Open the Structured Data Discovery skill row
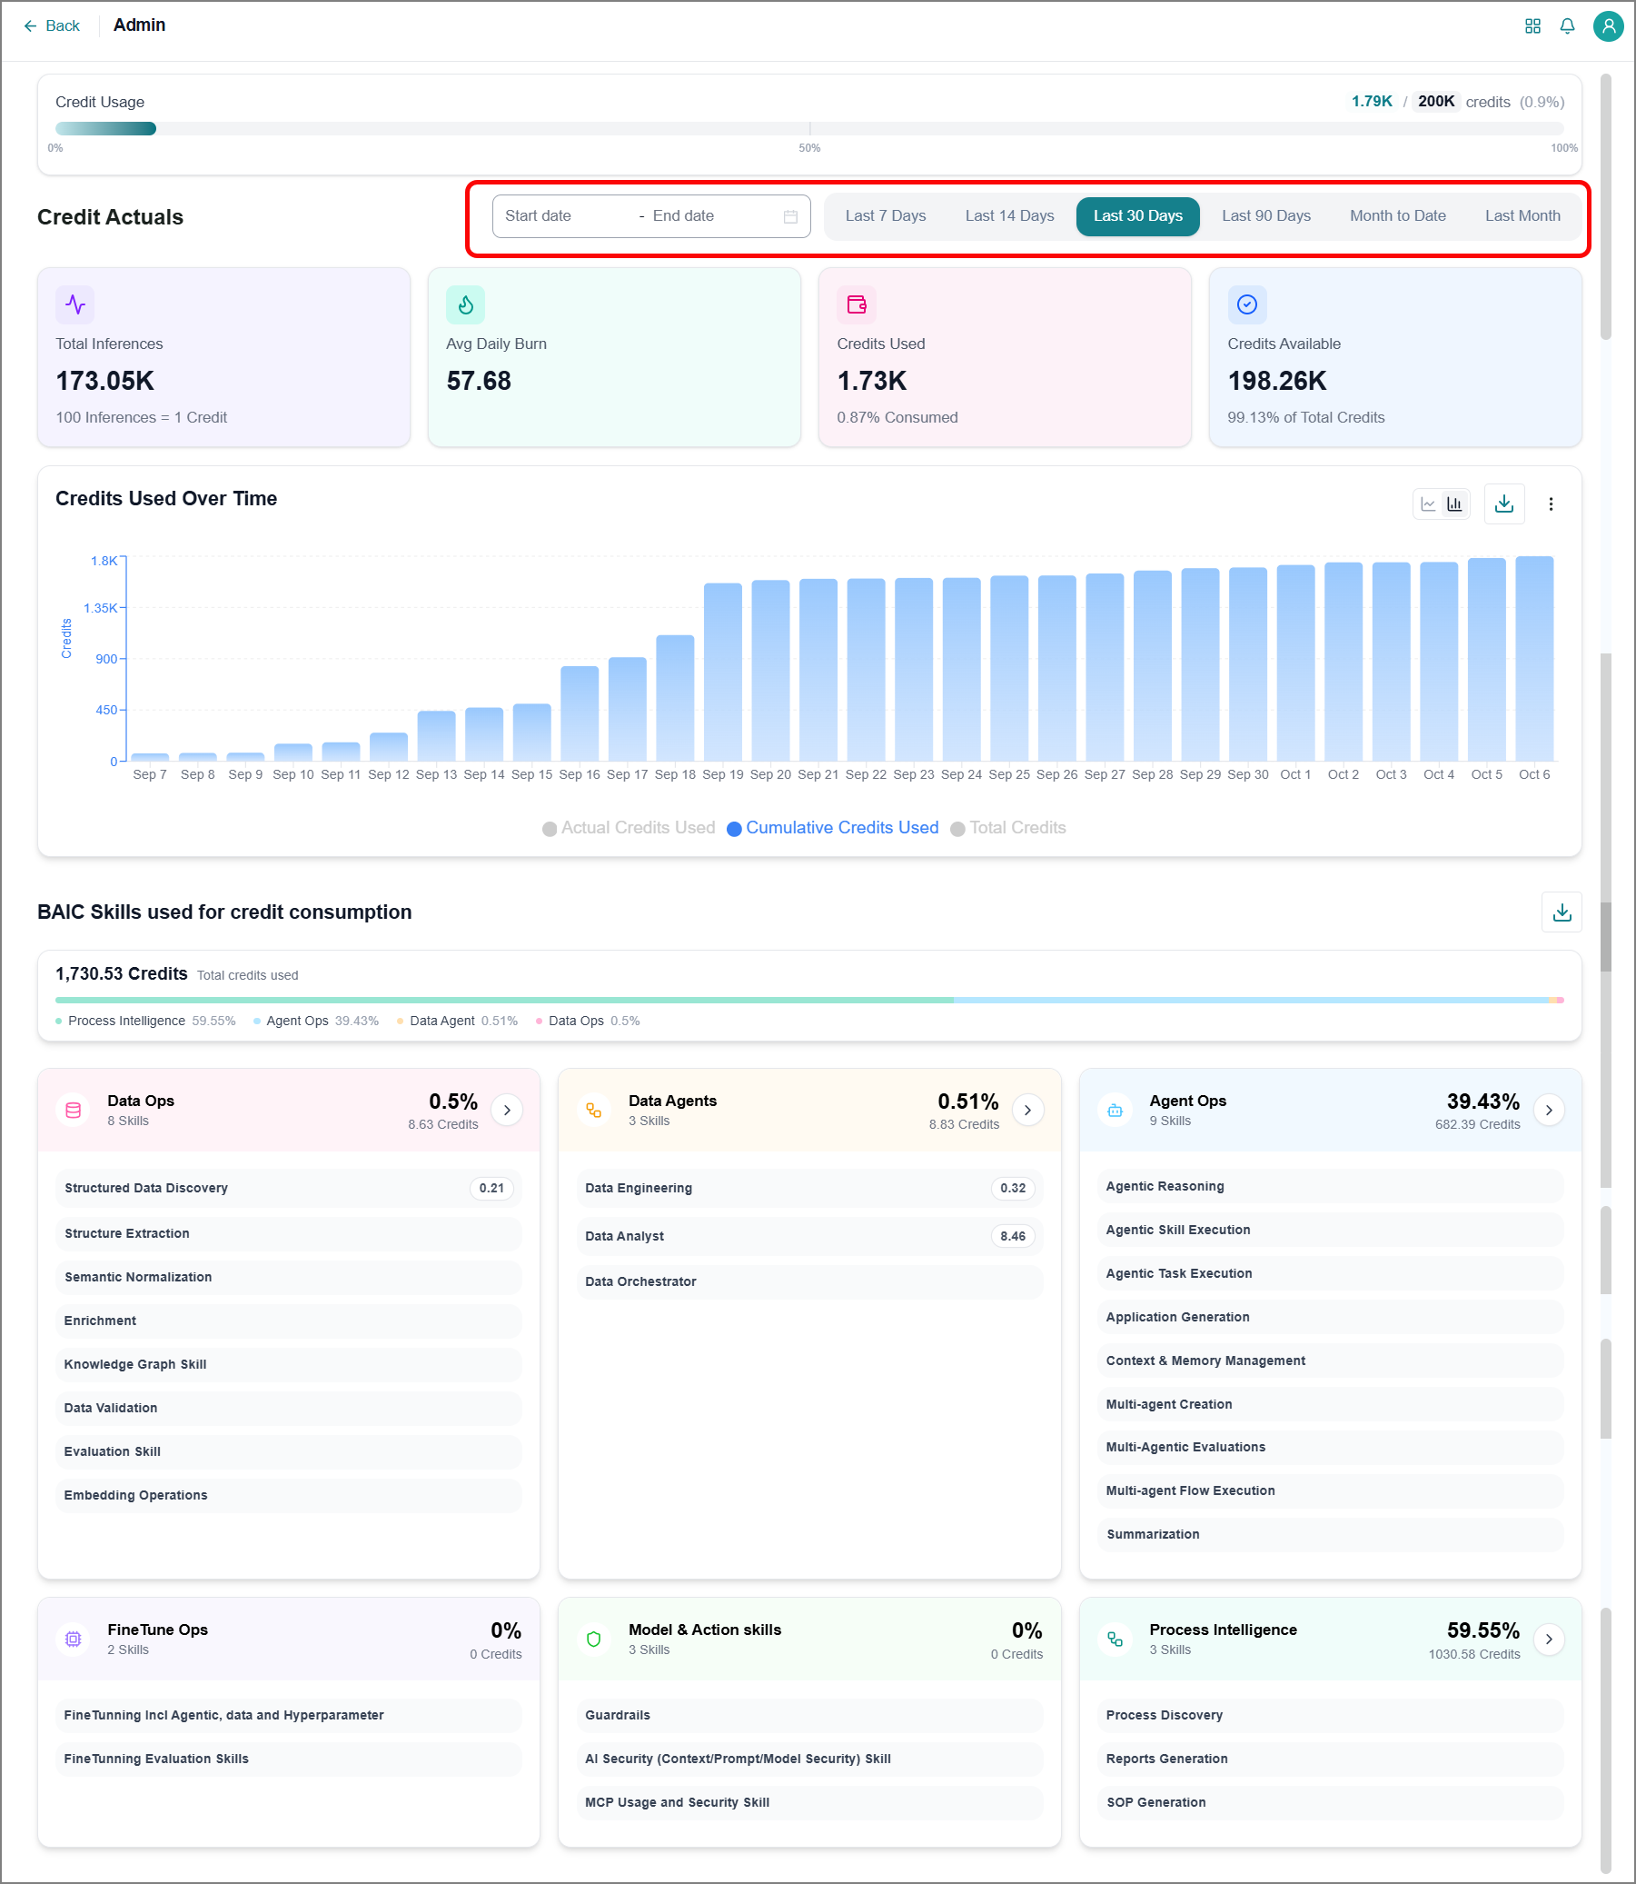This screenshot has height=1884, width=1636. [x=289, y=1187]
